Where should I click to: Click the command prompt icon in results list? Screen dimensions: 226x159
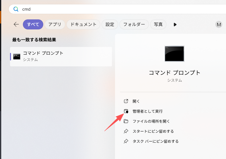pos(17,57)
